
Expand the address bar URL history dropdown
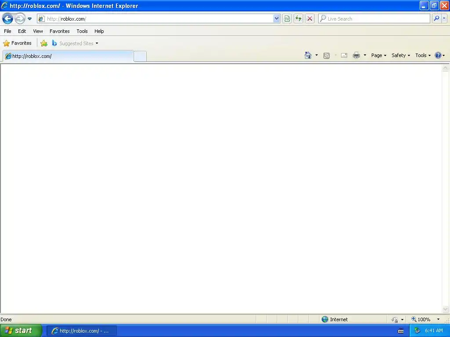click(x=276, y=19)
